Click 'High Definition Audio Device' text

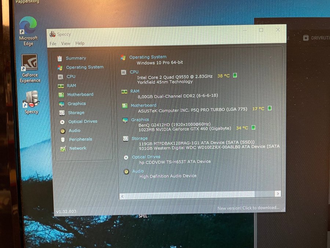(x=168, y=176)
